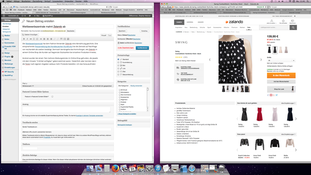Open the Entwickler menu in menu bar

69,1
